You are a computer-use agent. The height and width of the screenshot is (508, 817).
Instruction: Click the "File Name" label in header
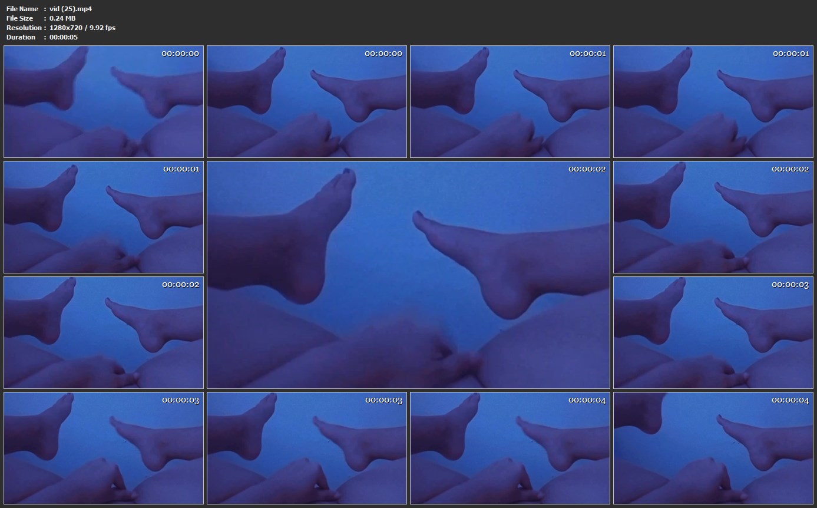[22, 9]
